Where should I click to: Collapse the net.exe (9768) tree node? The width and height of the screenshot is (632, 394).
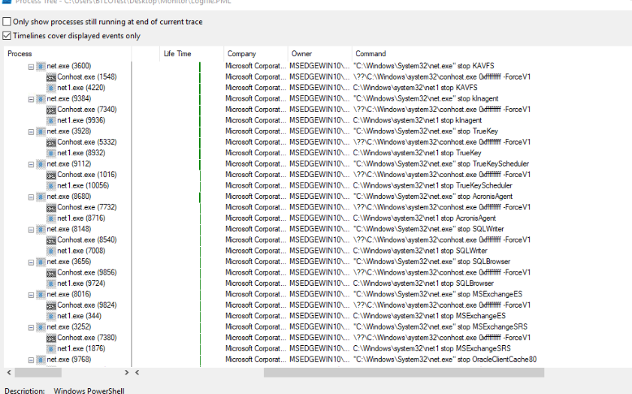coord(31,359)
